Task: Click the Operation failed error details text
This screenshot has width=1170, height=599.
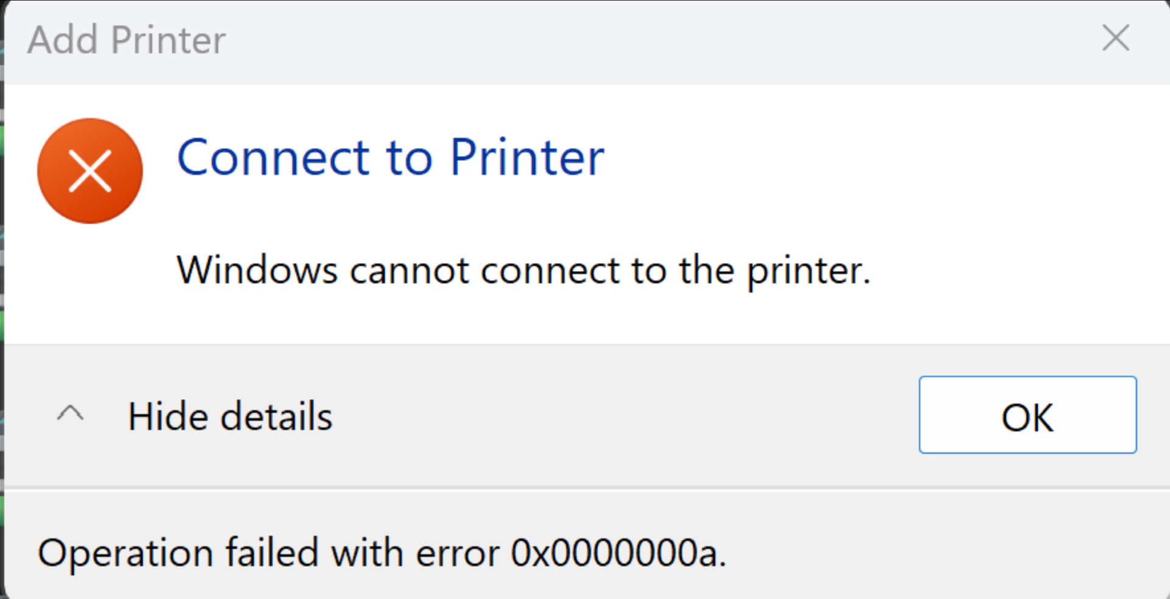Action: click(381, 553)
